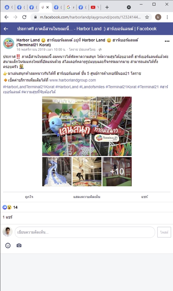Open the Chrome profile avatar 'k'

[x=158, y=17]
